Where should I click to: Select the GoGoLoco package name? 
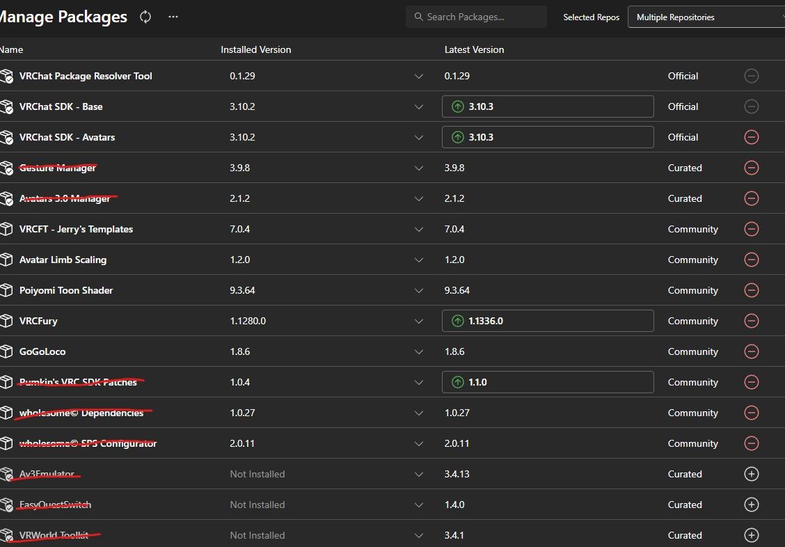click(x=42, y=351)
